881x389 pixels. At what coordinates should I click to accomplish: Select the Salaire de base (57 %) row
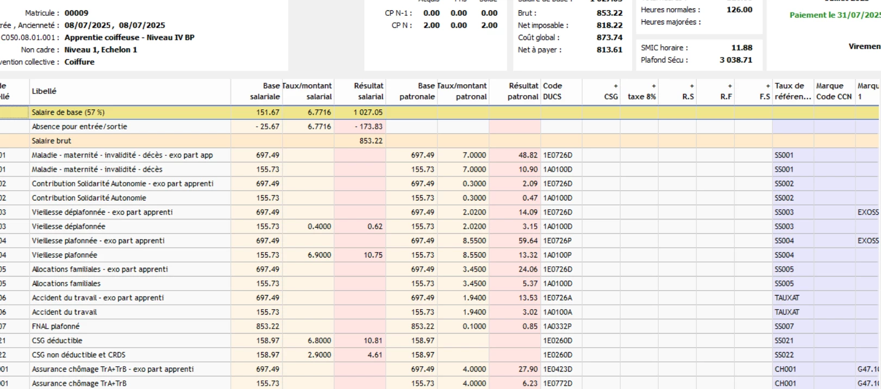click(68, 112)
